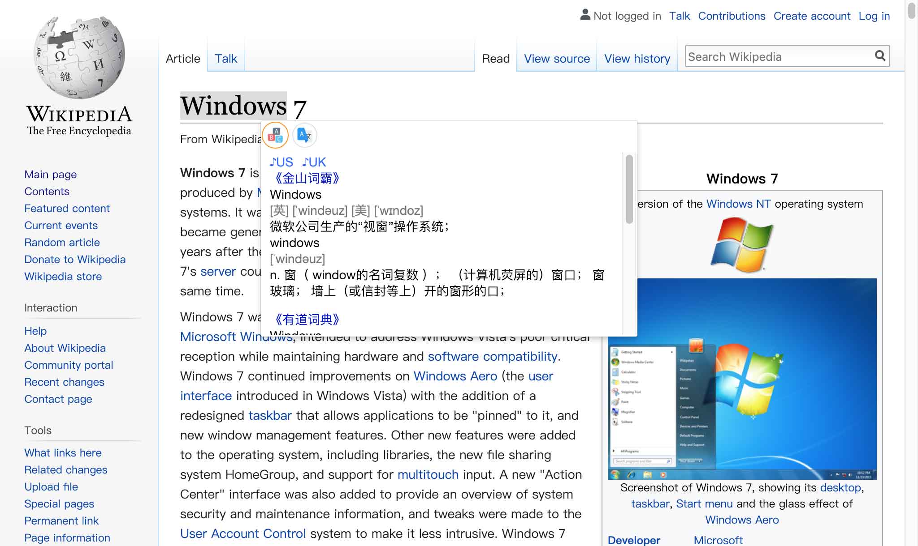Open About Wikipedia link
The width and height of the screenshot is (918, 546).
[65, 348]
